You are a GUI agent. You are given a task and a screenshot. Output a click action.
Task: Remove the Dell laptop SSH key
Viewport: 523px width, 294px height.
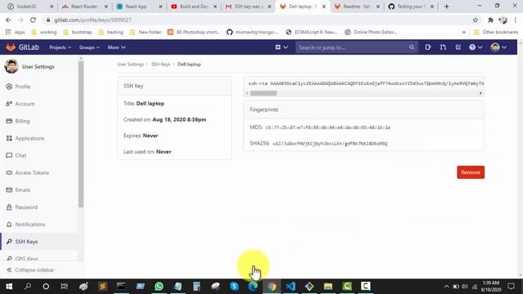point(471,172)
